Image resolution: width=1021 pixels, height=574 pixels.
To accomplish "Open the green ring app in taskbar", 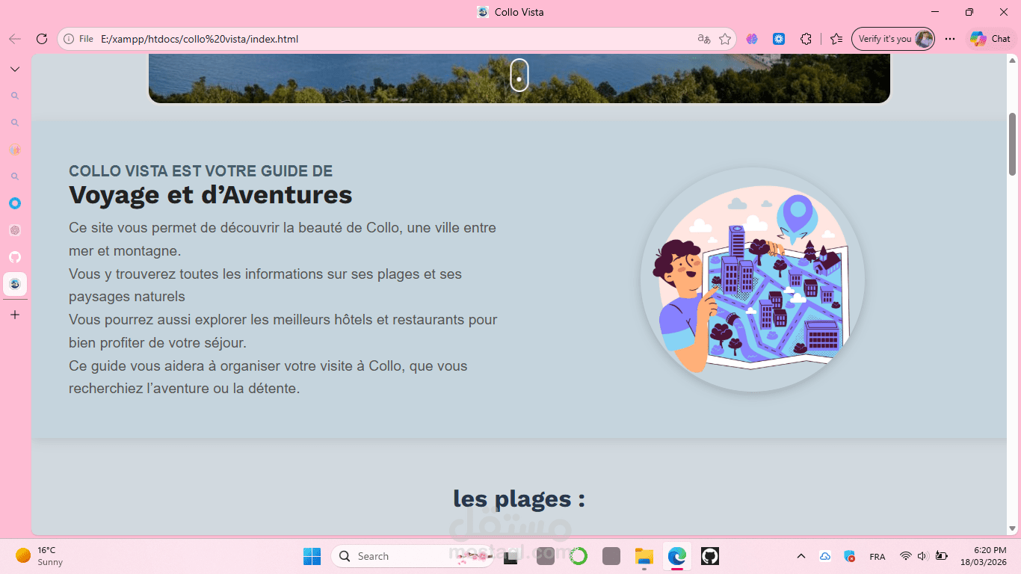I will [579, 556].
